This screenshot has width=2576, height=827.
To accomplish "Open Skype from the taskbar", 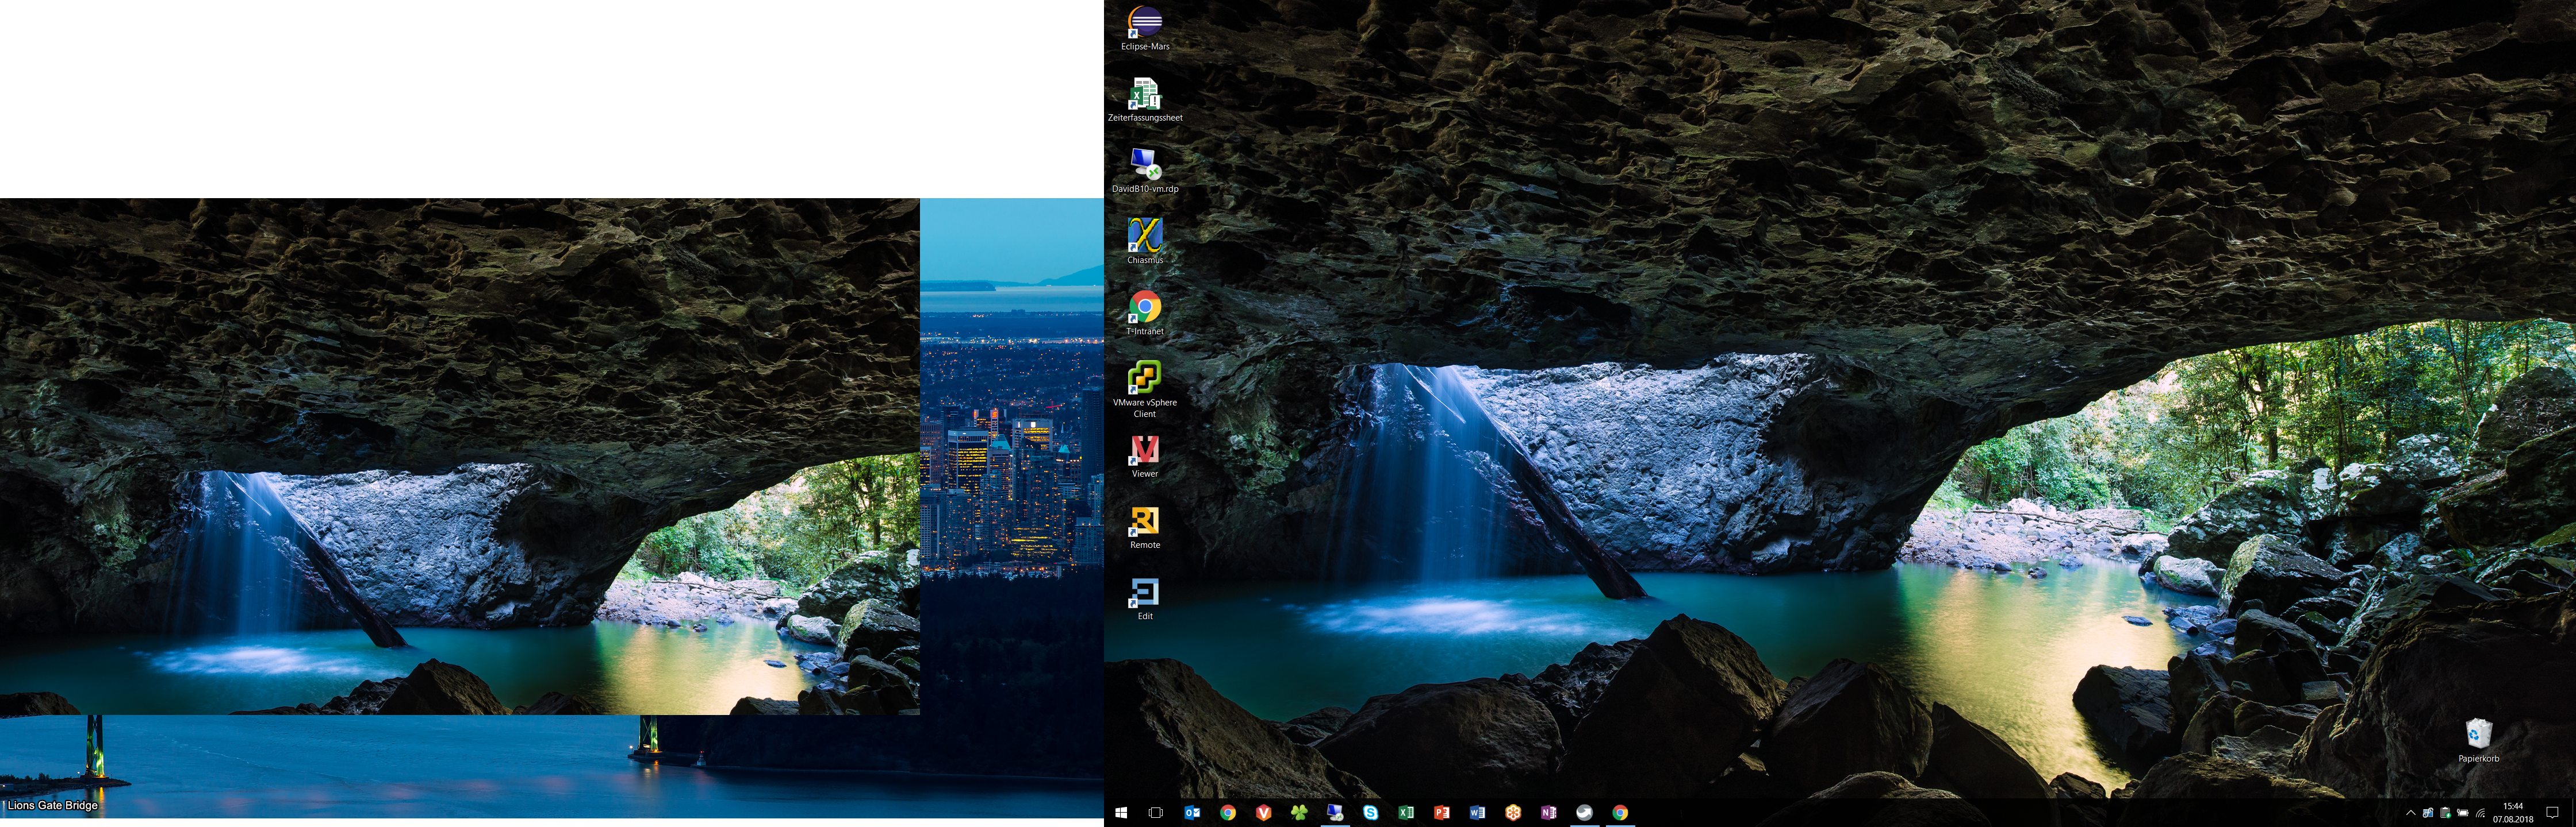I will coord(1370,813).
